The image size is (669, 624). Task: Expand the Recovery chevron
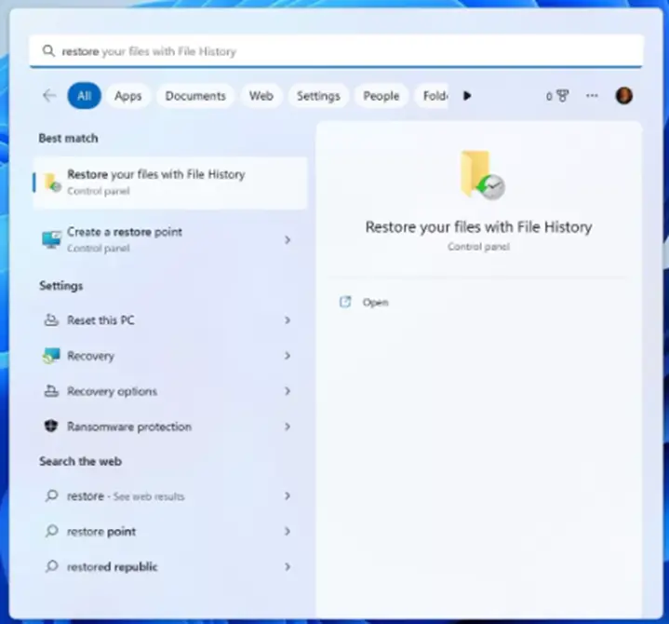[288, 356]
